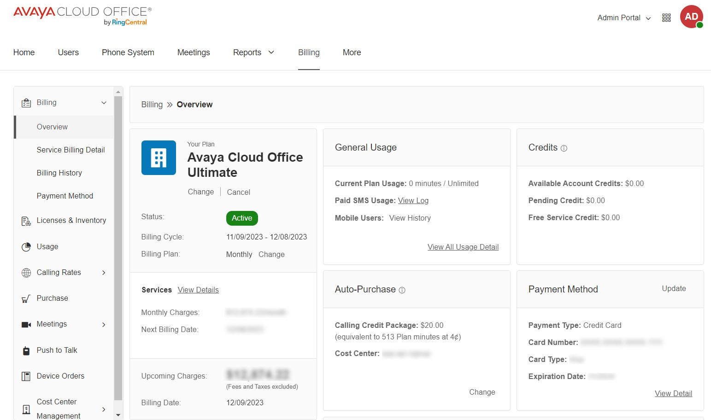Click the green Active status badge
Image resolution: width=711 pixels, height=420 pixels.
click(x=242, y=218)
